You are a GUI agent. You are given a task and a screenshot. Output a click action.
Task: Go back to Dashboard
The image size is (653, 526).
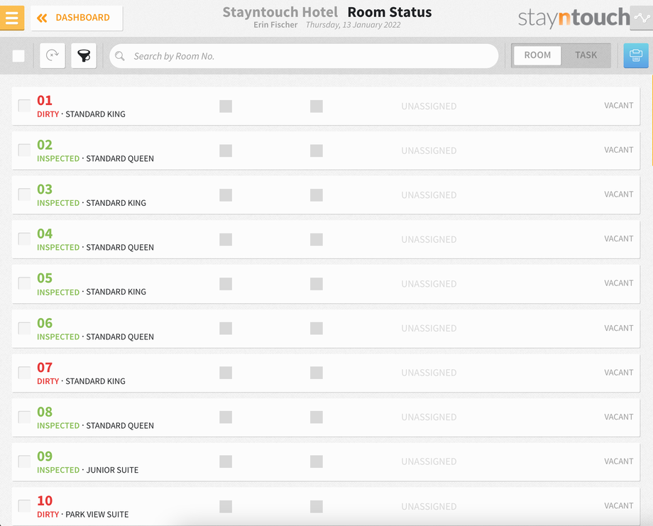(x=77, y=18)
